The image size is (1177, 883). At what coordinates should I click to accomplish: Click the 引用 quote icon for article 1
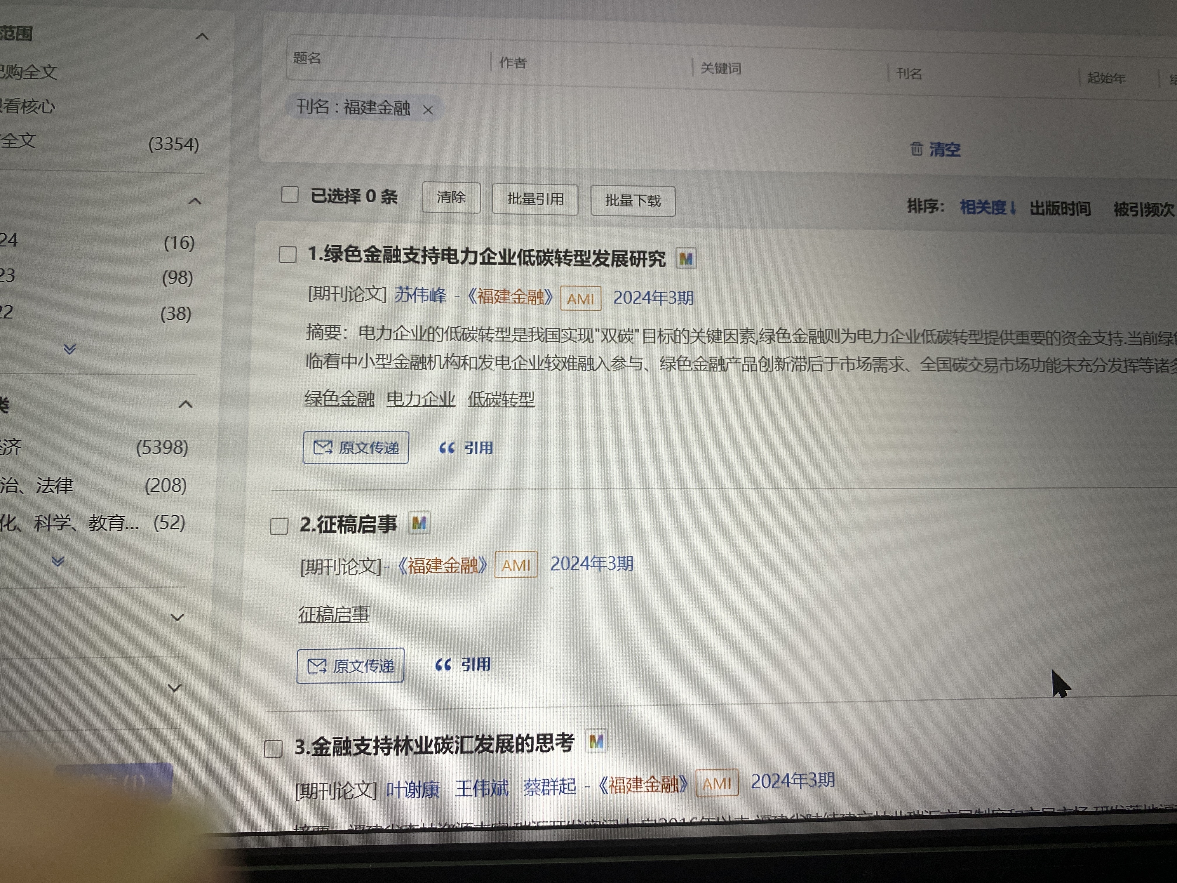click(446, 448)
